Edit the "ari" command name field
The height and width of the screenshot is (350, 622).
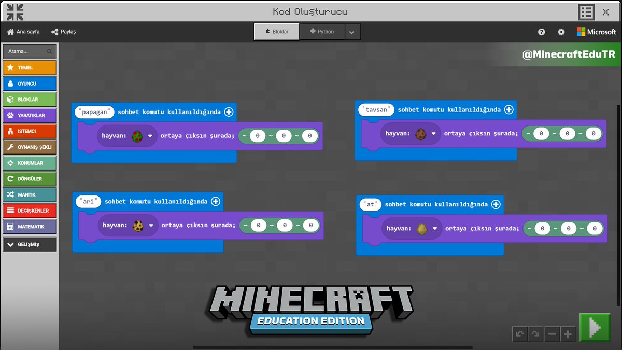pos(88,201)
